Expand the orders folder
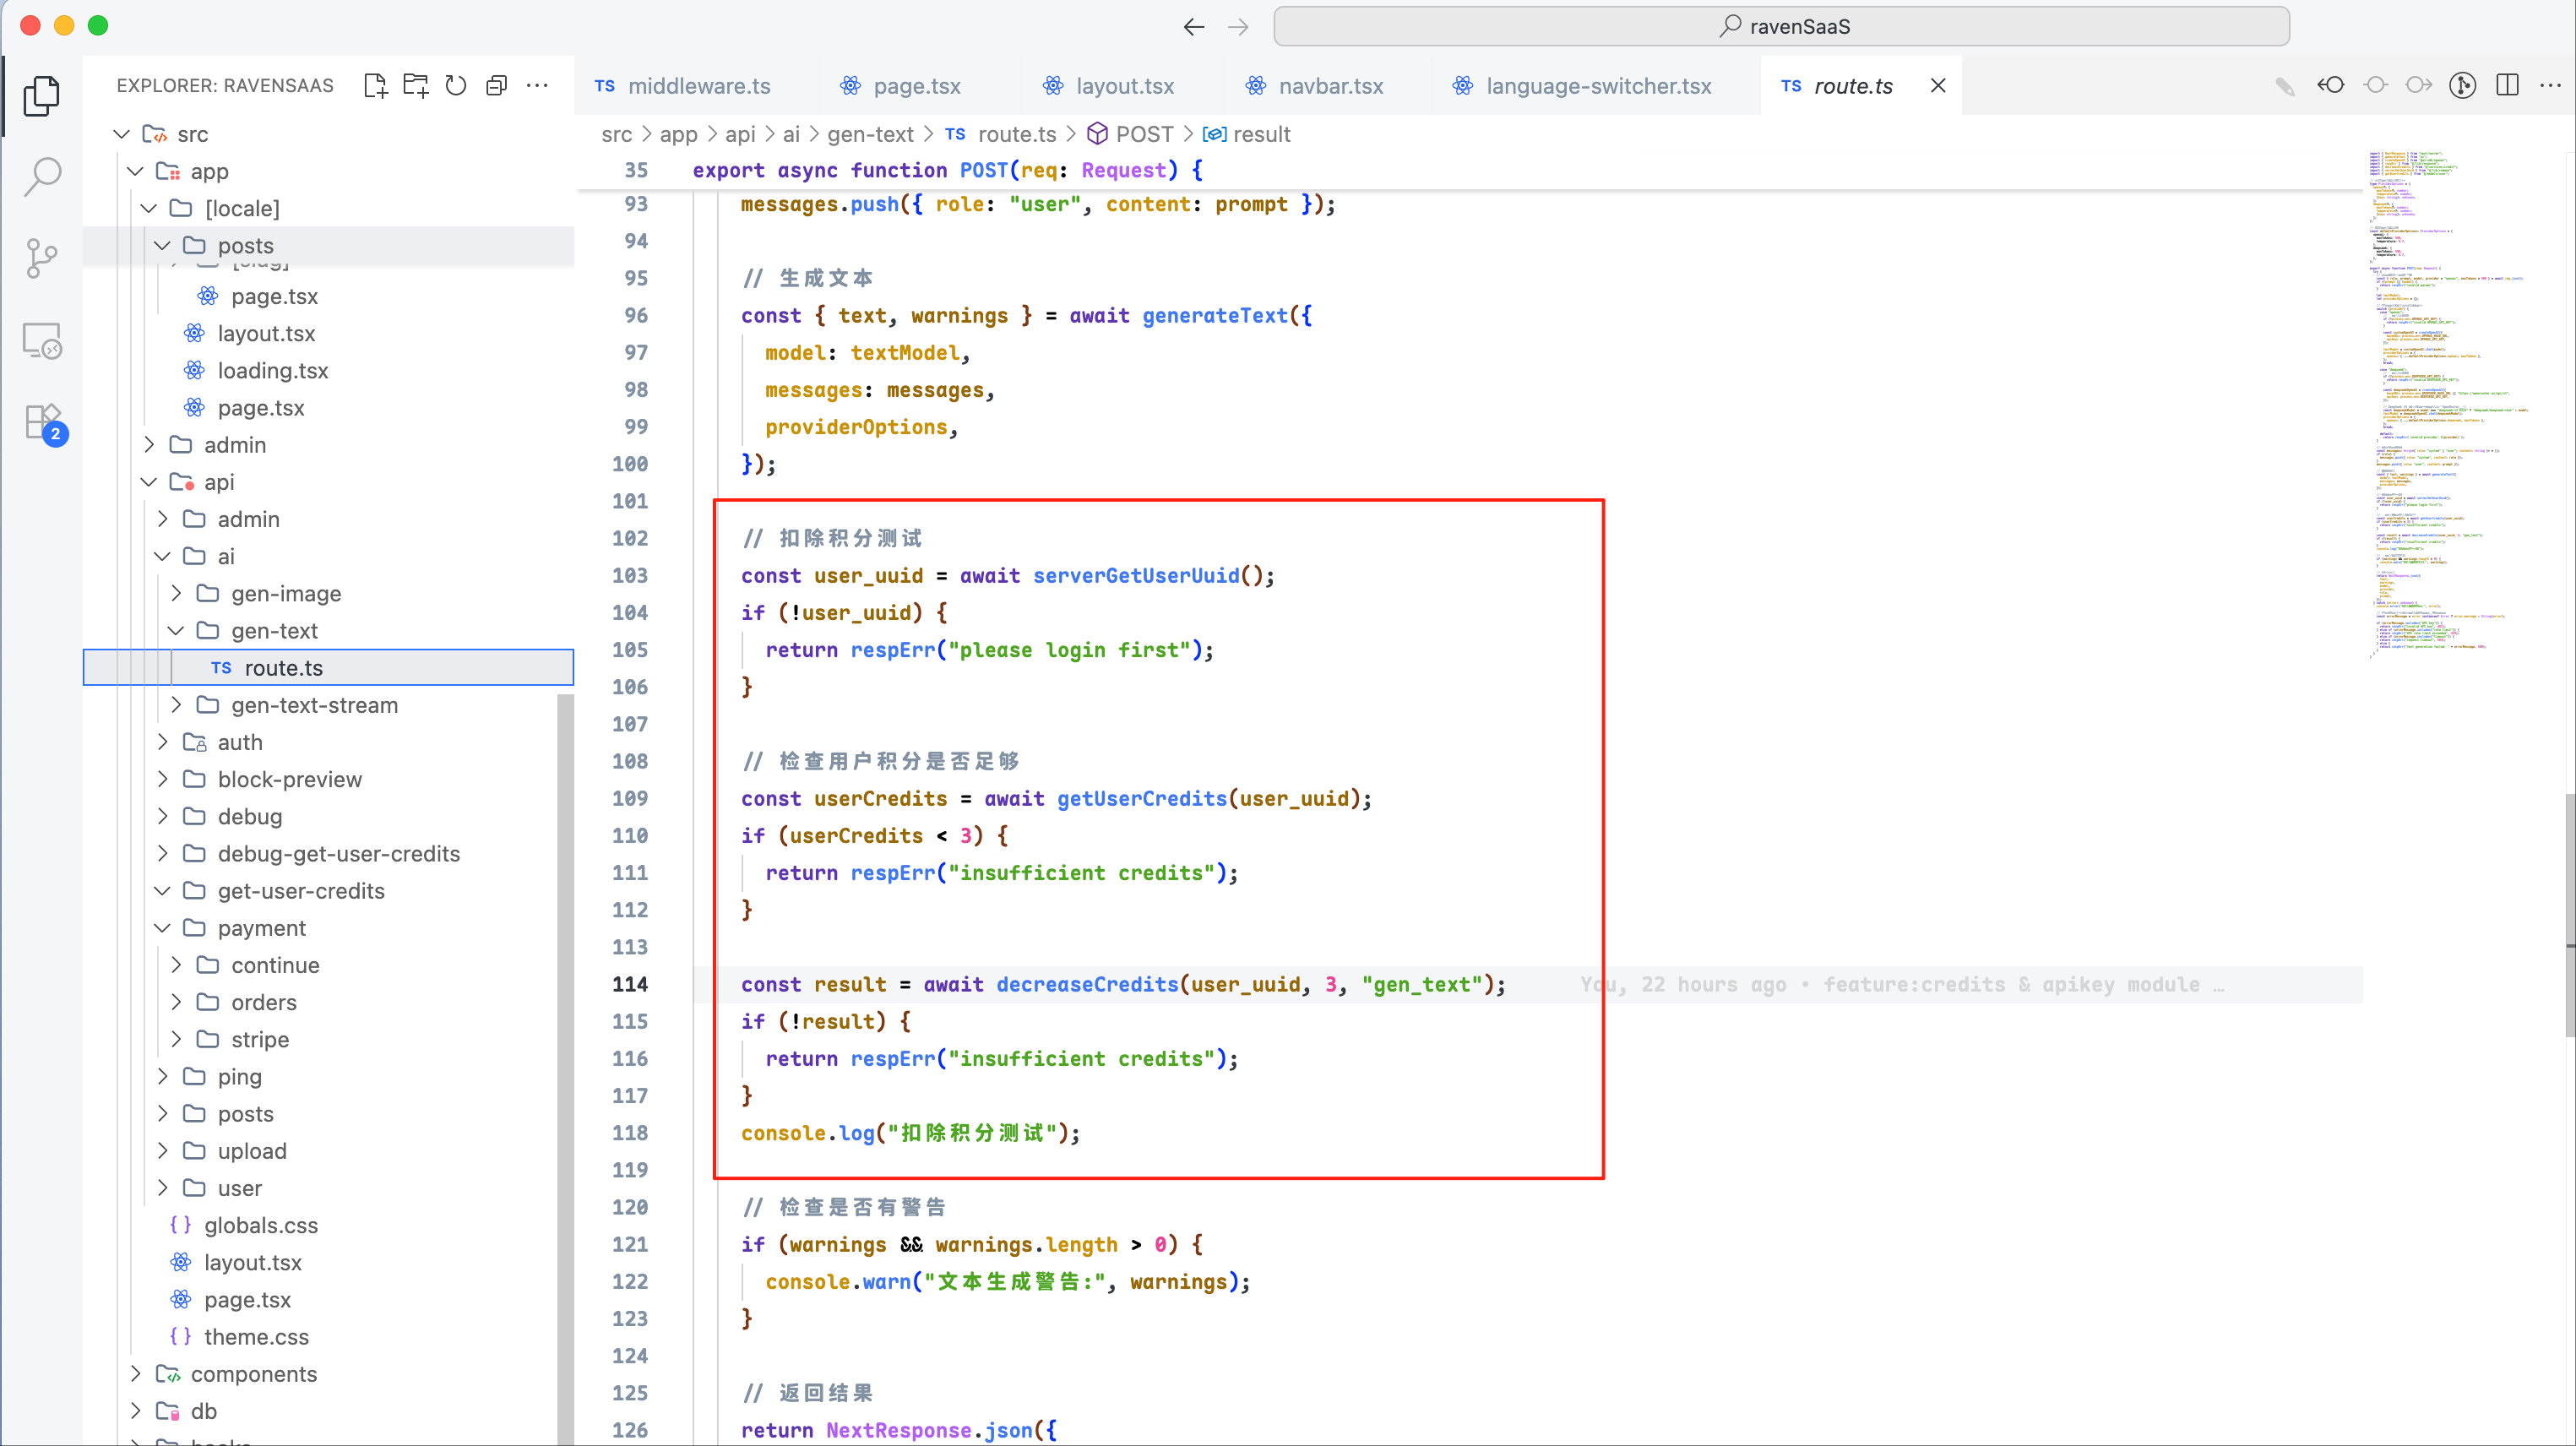This screenshot has height=1446, width=2576. (176, 1002)
